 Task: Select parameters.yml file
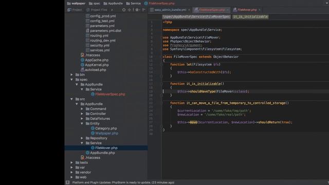tap(102, 26)
